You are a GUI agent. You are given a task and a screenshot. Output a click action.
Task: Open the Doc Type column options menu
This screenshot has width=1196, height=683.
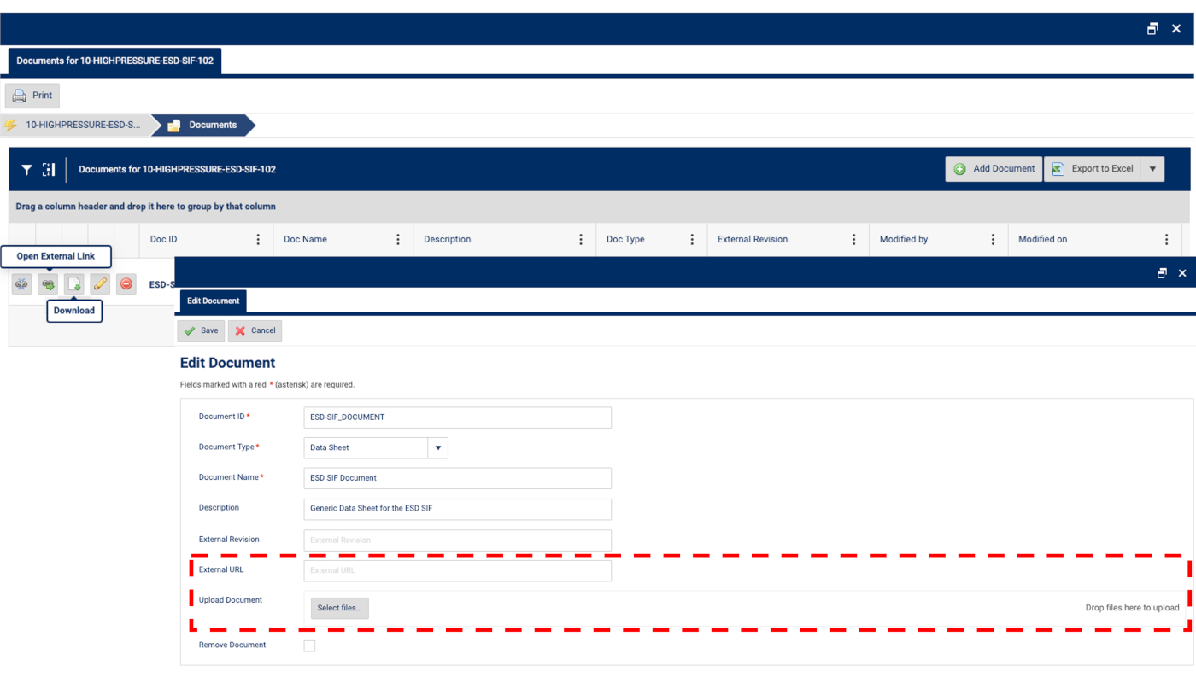pos(692,240)
